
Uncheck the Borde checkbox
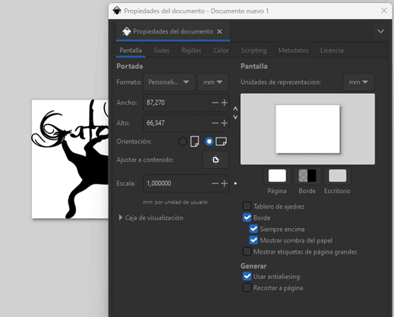pos(247,217)
